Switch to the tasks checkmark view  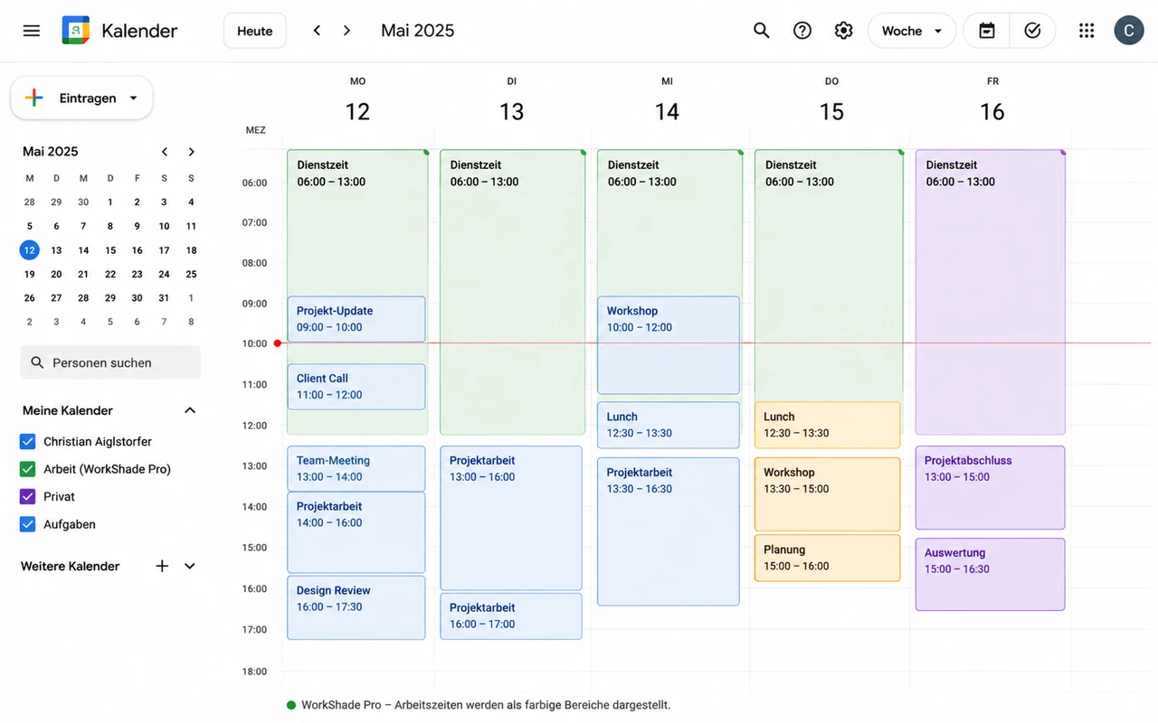click(x=1032, y=31)
